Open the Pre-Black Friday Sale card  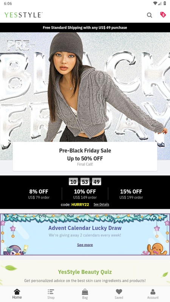tap(85, 157)
